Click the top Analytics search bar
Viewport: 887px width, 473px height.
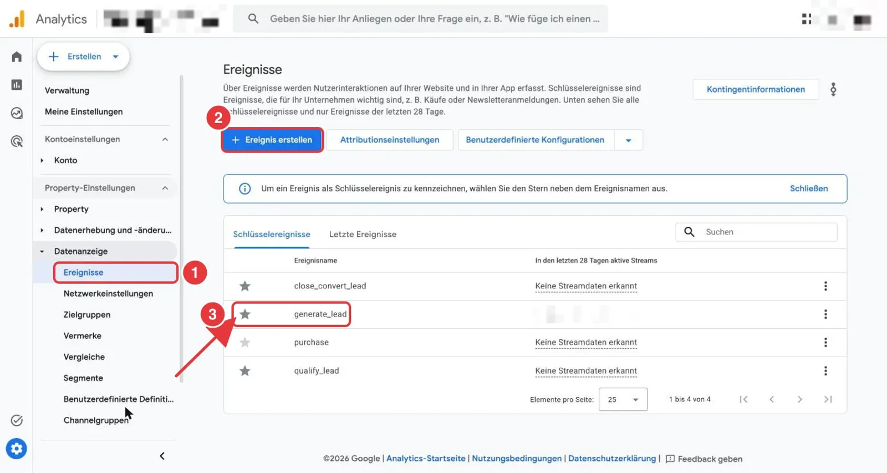point(420,19)
